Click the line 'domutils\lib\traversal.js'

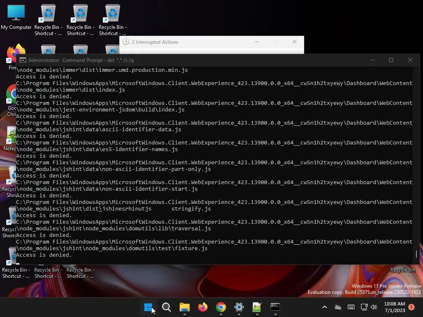[x=114, y=229]
